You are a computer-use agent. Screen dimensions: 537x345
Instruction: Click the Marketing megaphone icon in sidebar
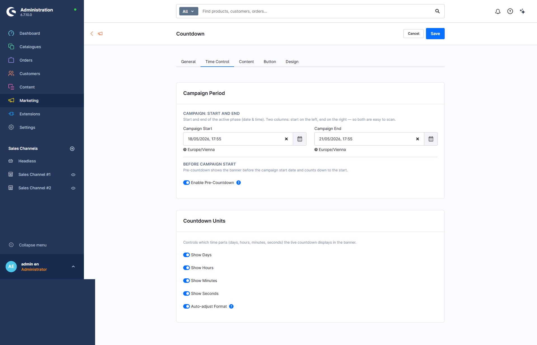point(11,100)
